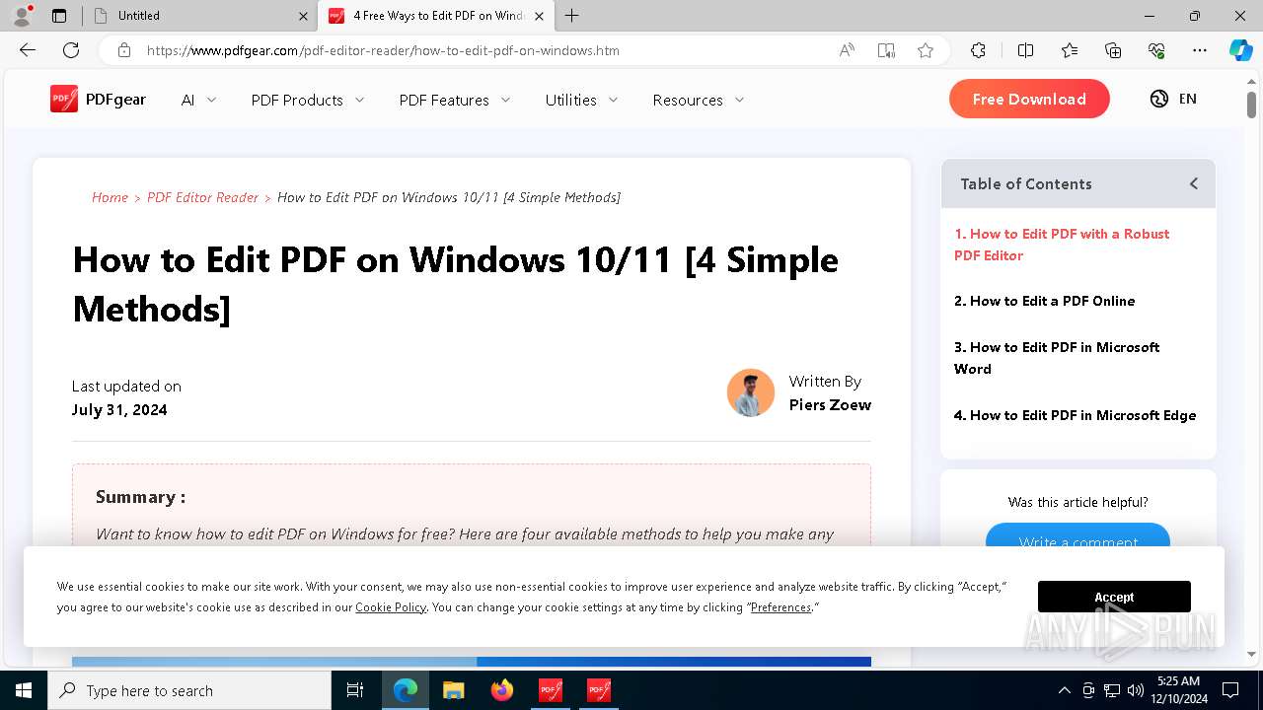Click the author avatar photo

[751, 392]
